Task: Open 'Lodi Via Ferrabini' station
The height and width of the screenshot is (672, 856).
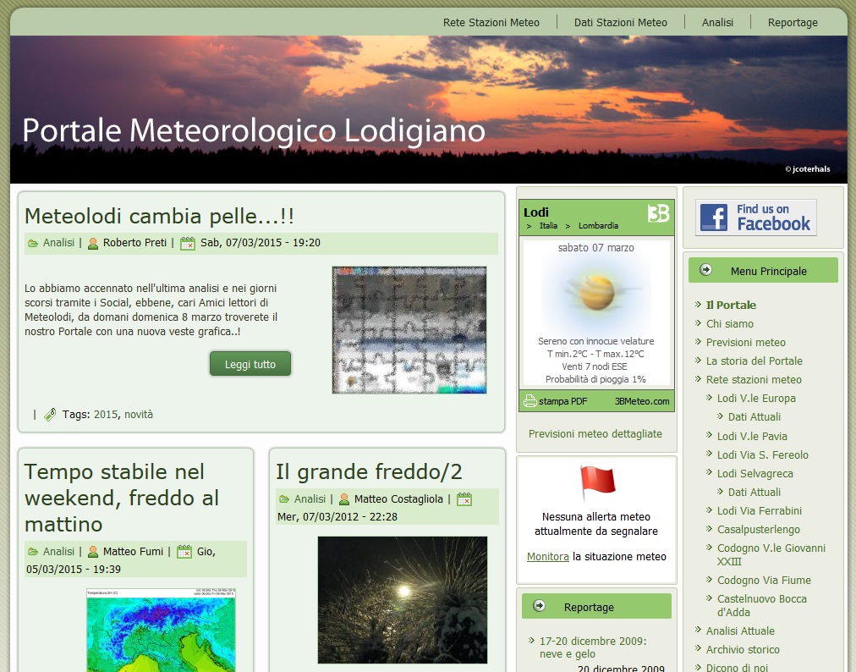Action: coord(760,511)
